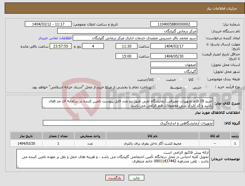Click the نام دستگاه خریدار field
Viewport: 245px width, 186px height.
[127, 31]
